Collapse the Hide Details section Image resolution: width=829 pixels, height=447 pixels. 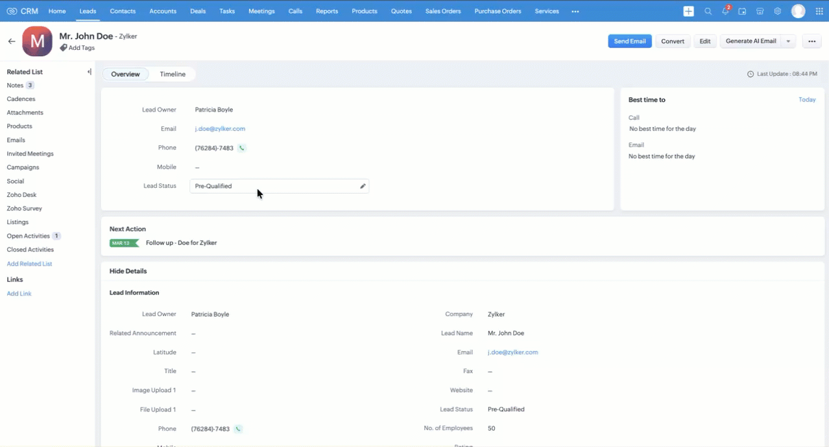128,271
